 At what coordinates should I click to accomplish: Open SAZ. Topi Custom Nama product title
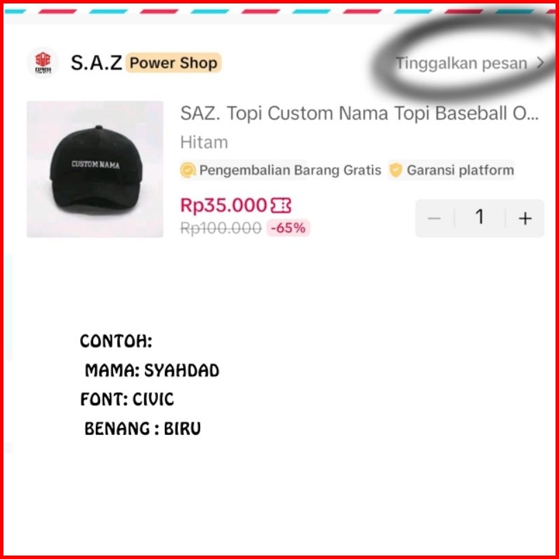(360, 113)
